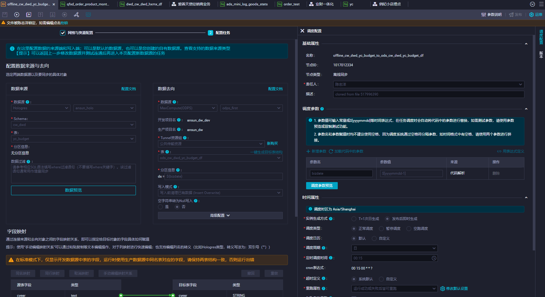This screenshot has height=297, width=545.
Task: Click the 数据预览 button
Action: (73, 190)
